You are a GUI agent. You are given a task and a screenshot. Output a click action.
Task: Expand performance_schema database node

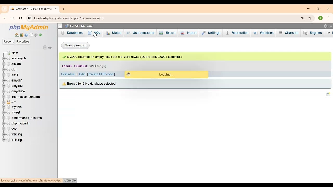4,118
